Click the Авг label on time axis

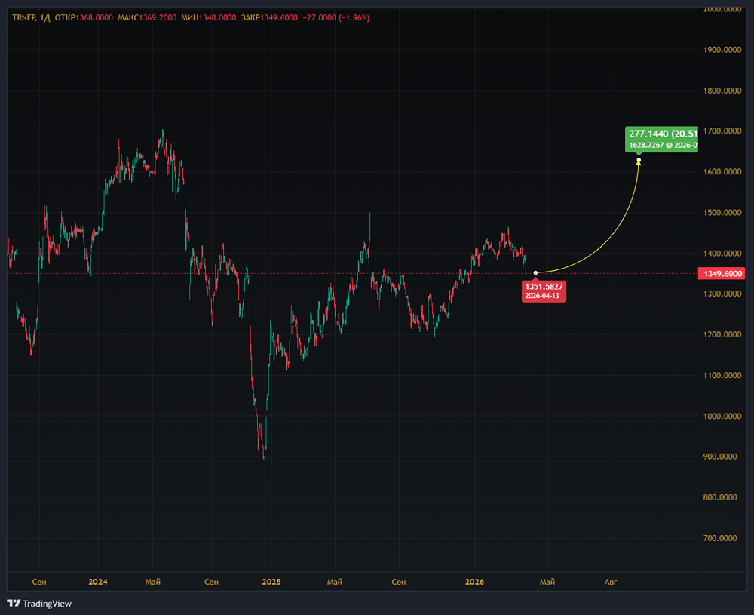(x=611, y=582)
